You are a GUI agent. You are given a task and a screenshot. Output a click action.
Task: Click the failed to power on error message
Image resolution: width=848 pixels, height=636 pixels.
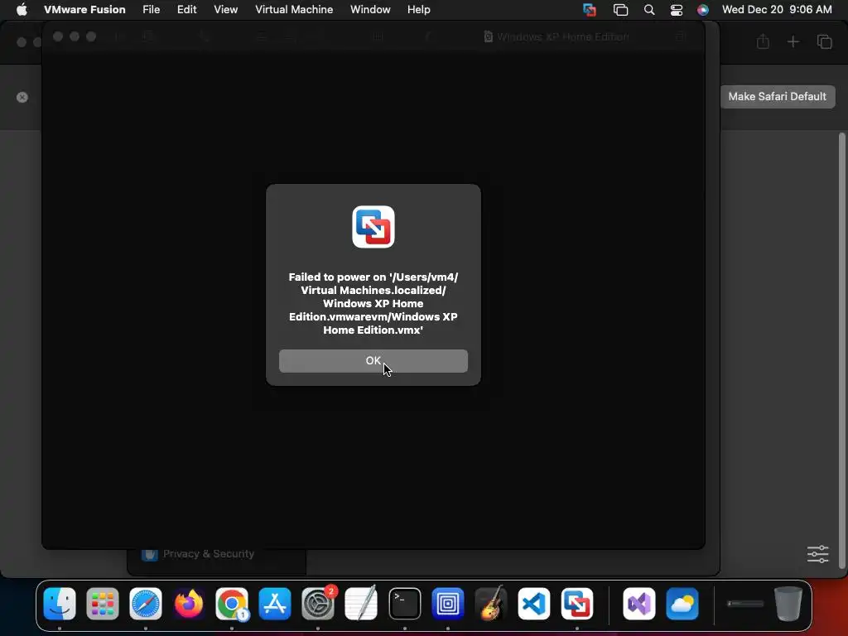pos(373,303)
